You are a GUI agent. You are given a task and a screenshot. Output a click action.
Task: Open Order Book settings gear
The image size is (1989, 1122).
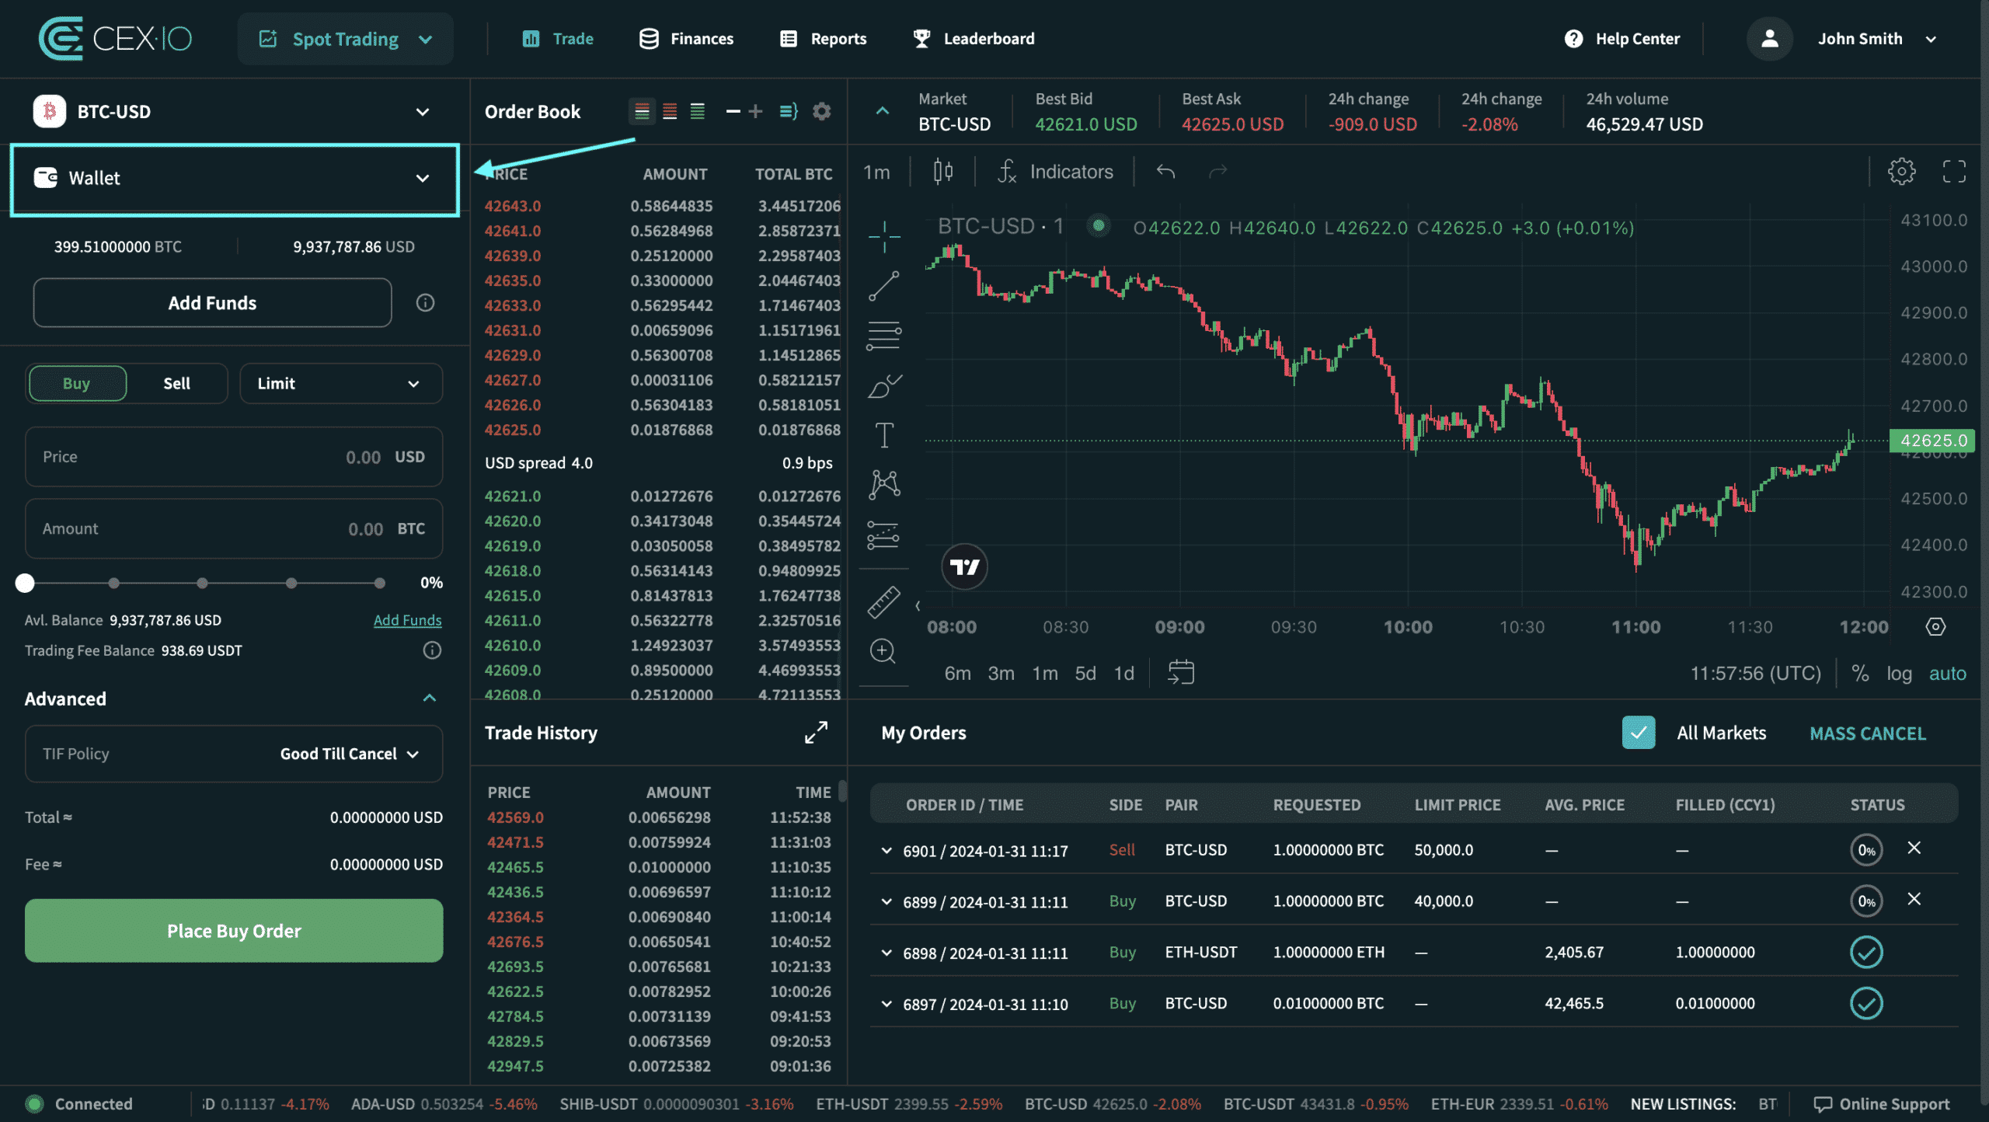point(821,111)
